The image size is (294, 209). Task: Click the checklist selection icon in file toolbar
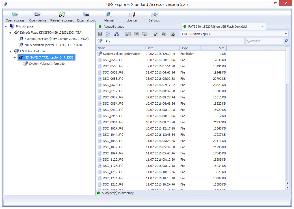[x=108, y=34]
